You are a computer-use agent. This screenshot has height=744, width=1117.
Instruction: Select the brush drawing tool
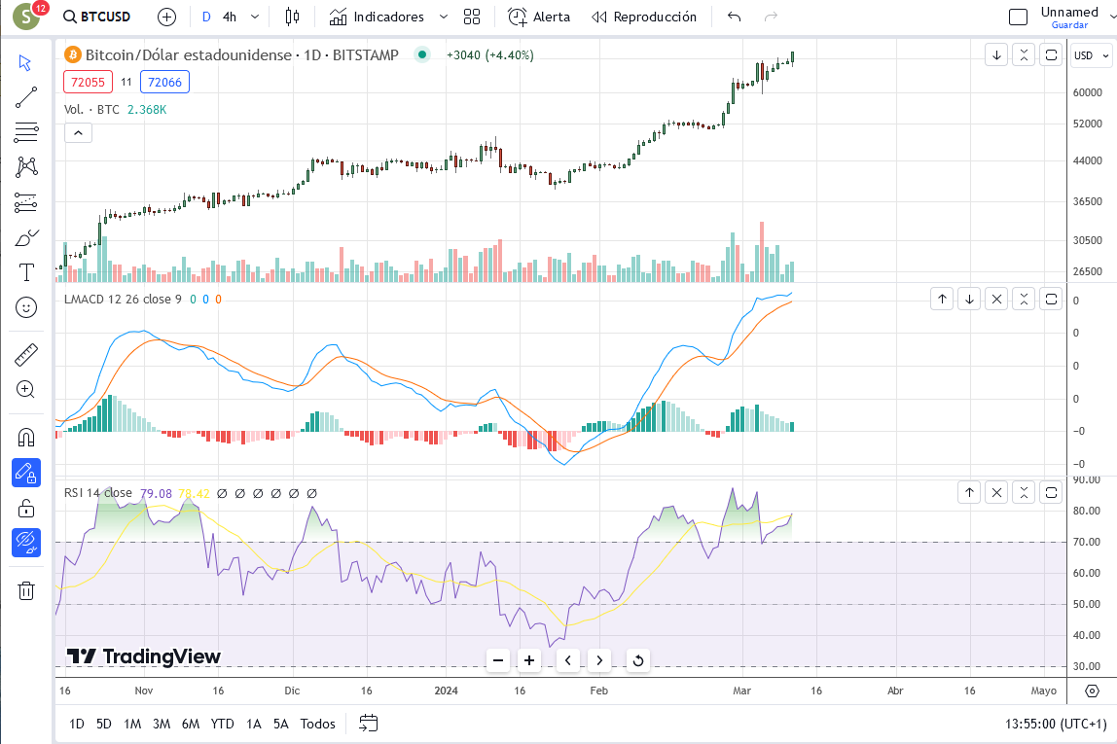pyautogui.click(x=25, y=238)
